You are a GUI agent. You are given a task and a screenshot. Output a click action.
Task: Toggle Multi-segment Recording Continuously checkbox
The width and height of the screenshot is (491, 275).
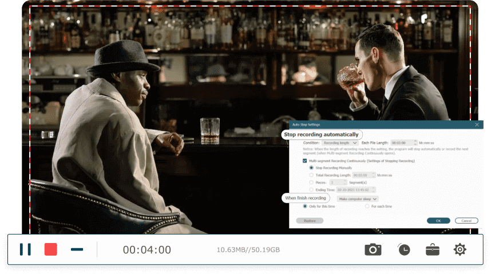(x=304, y=161)
